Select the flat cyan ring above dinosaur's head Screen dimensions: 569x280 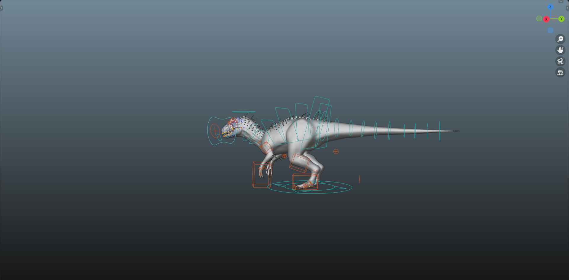244,112
